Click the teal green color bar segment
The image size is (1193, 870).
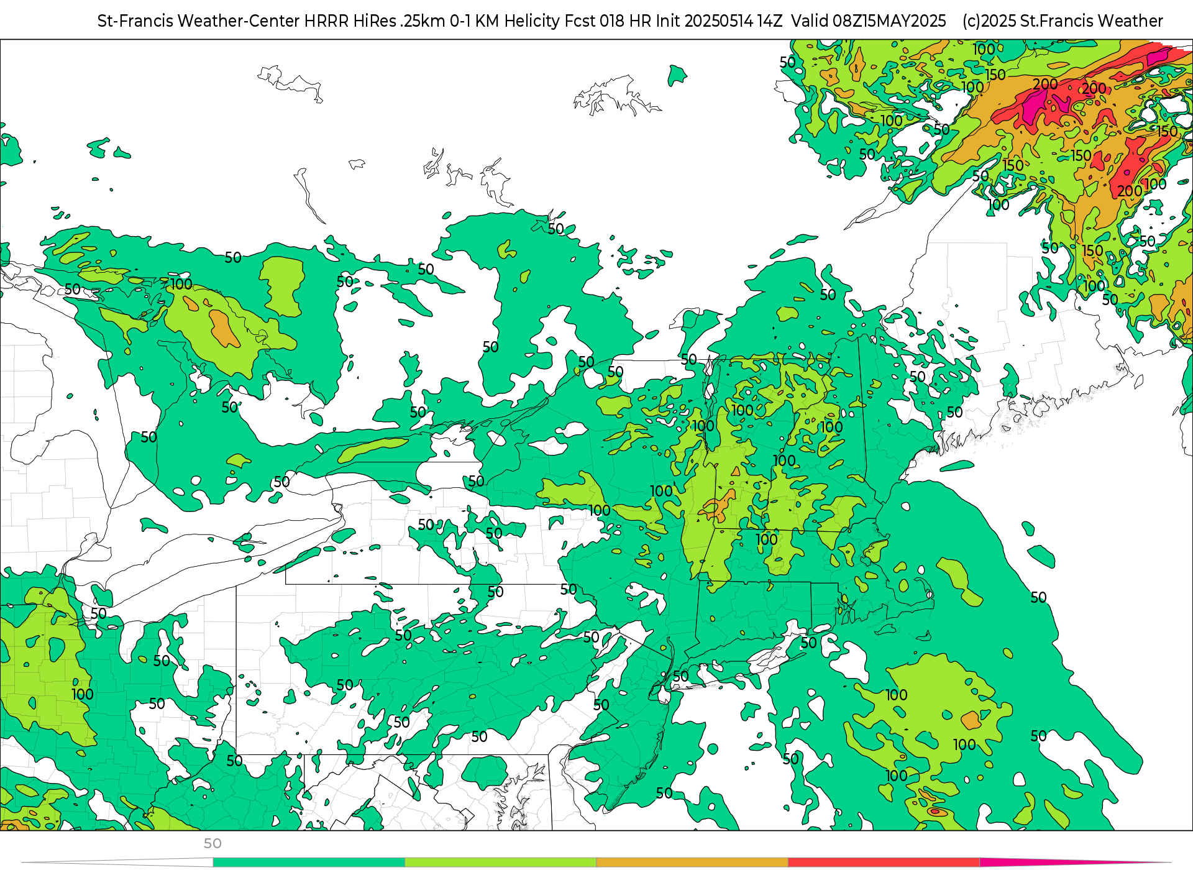(309, 862)
